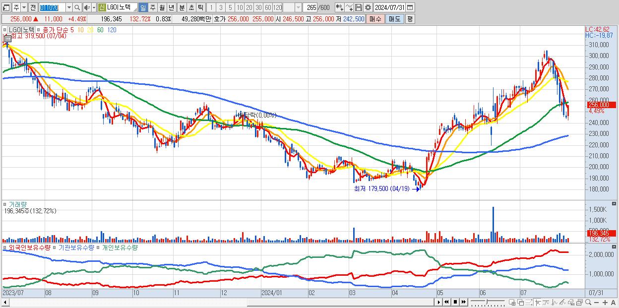The image size is (619, 308).
Task: Click the candle count field 265
Action: pos(310,7)
